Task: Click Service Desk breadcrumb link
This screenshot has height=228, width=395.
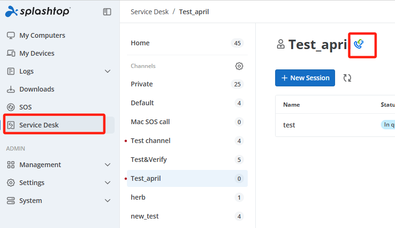Action: [x=150, y=12]
